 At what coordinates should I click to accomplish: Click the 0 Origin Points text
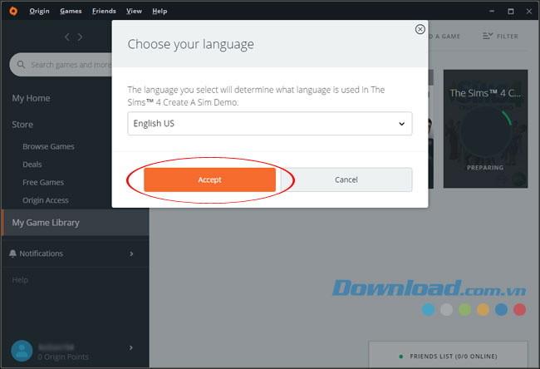[63, 357]
